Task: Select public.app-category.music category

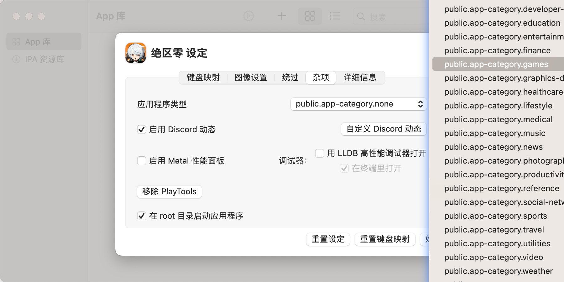Action: [494, 133]
